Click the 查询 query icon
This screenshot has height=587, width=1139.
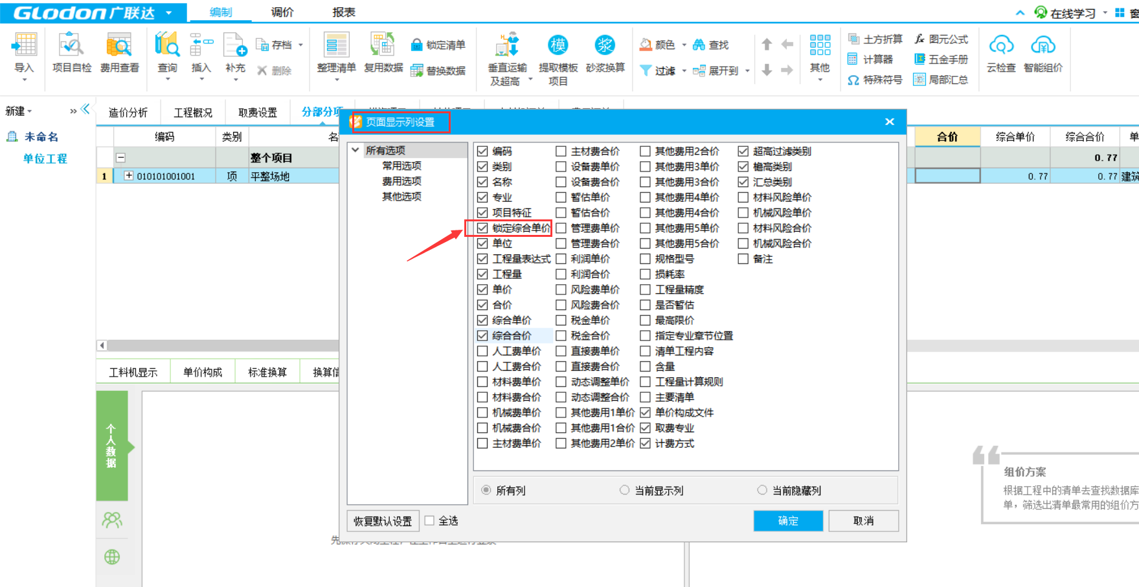pos(167,45)
